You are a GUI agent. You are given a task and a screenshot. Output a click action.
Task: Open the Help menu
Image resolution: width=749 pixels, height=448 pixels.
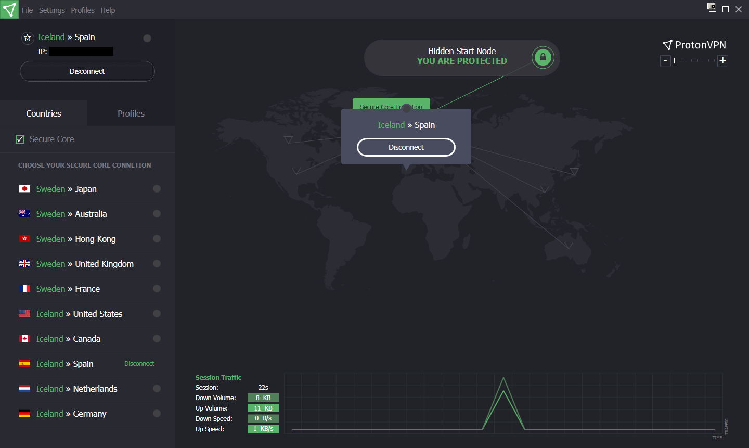click(x=108, y=10)
